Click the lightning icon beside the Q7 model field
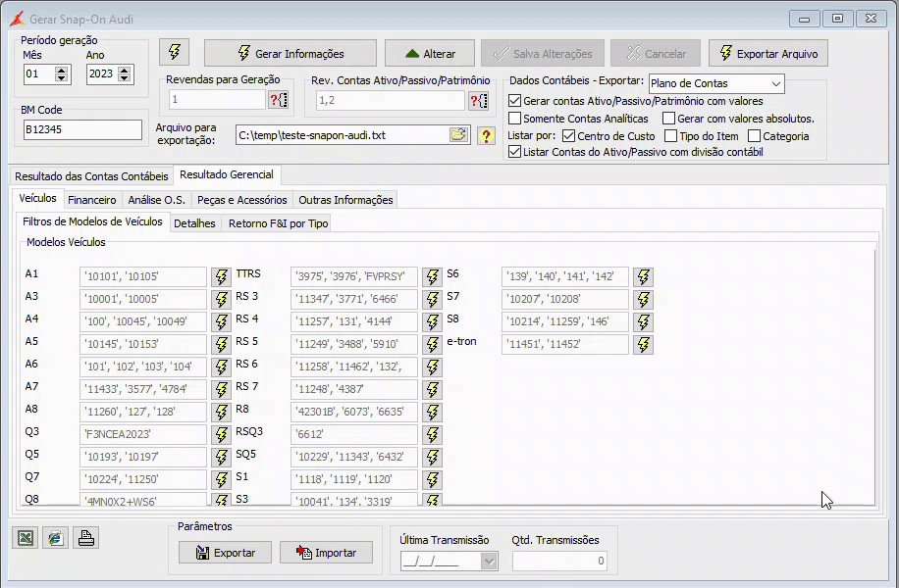Viewport: 899px width, 588px height. pyautogui.click(x=221, y=480)
